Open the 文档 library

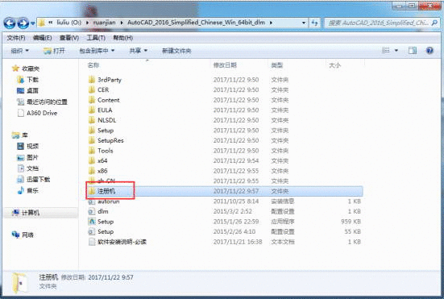click(x=32, y=168)
